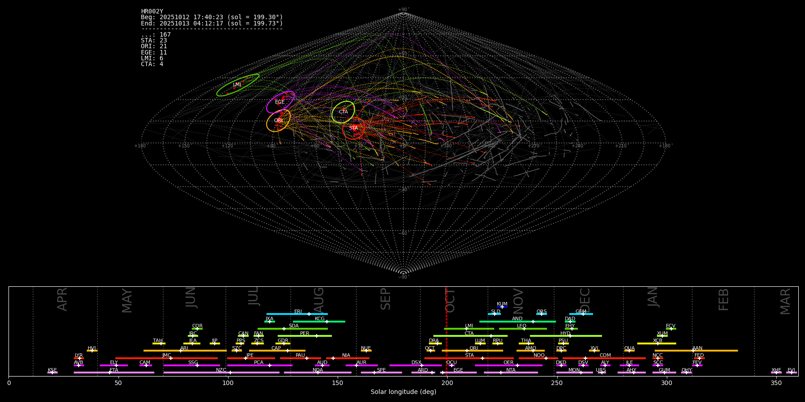Click the 'Beg: 20251012 17:40:23' line
Screen dimensions: 805x402
tap(212, 17)
